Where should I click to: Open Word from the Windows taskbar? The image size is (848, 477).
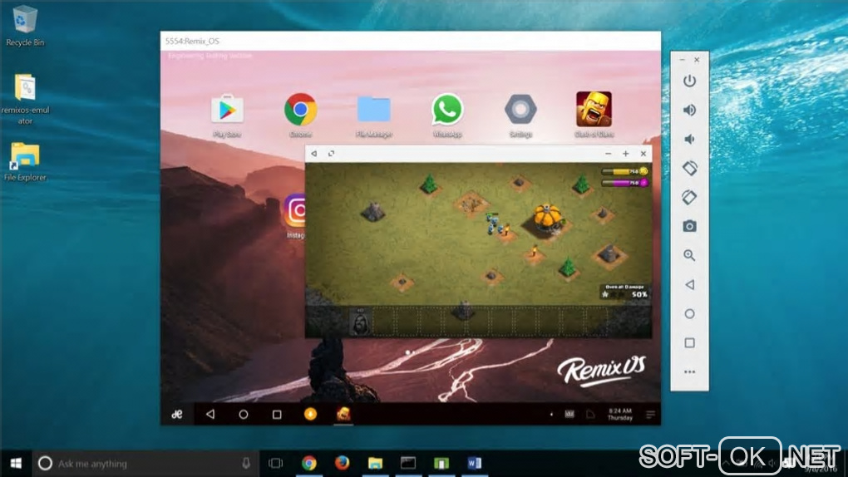tap(474, 464)
